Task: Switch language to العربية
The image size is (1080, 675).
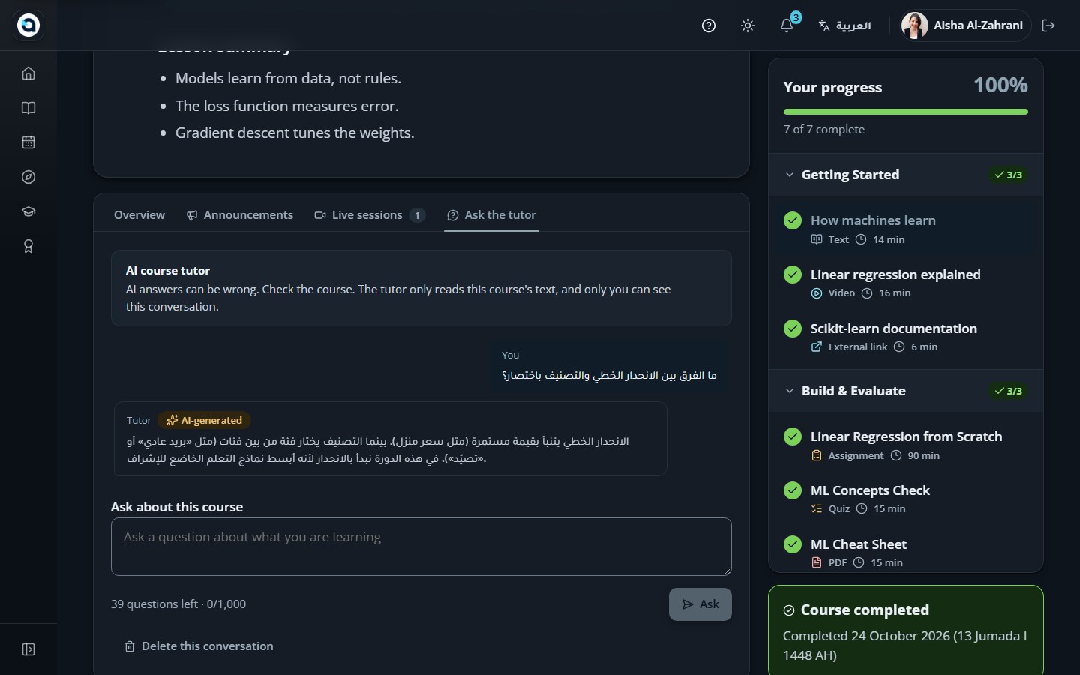Action: (x=845, y=25)
